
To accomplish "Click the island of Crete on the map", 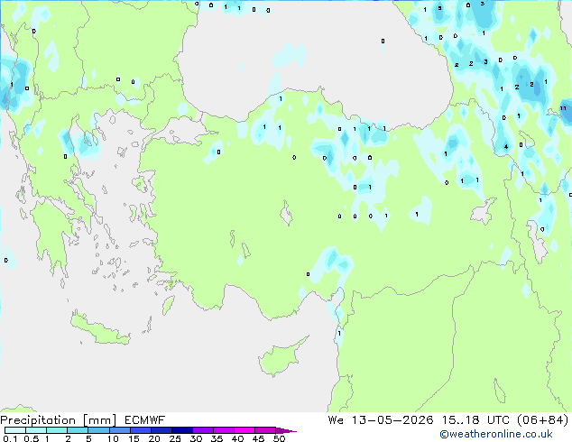I will pos(99,329).
